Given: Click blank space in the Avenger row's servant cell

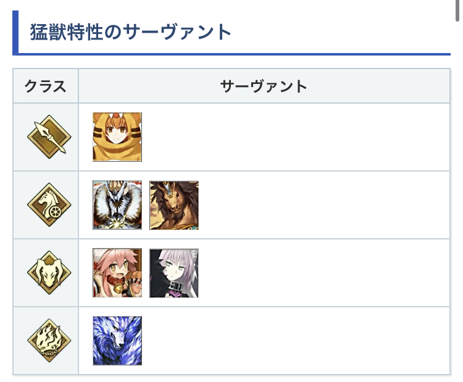Looking at the screenshot, I should click(x=296, y=341).
